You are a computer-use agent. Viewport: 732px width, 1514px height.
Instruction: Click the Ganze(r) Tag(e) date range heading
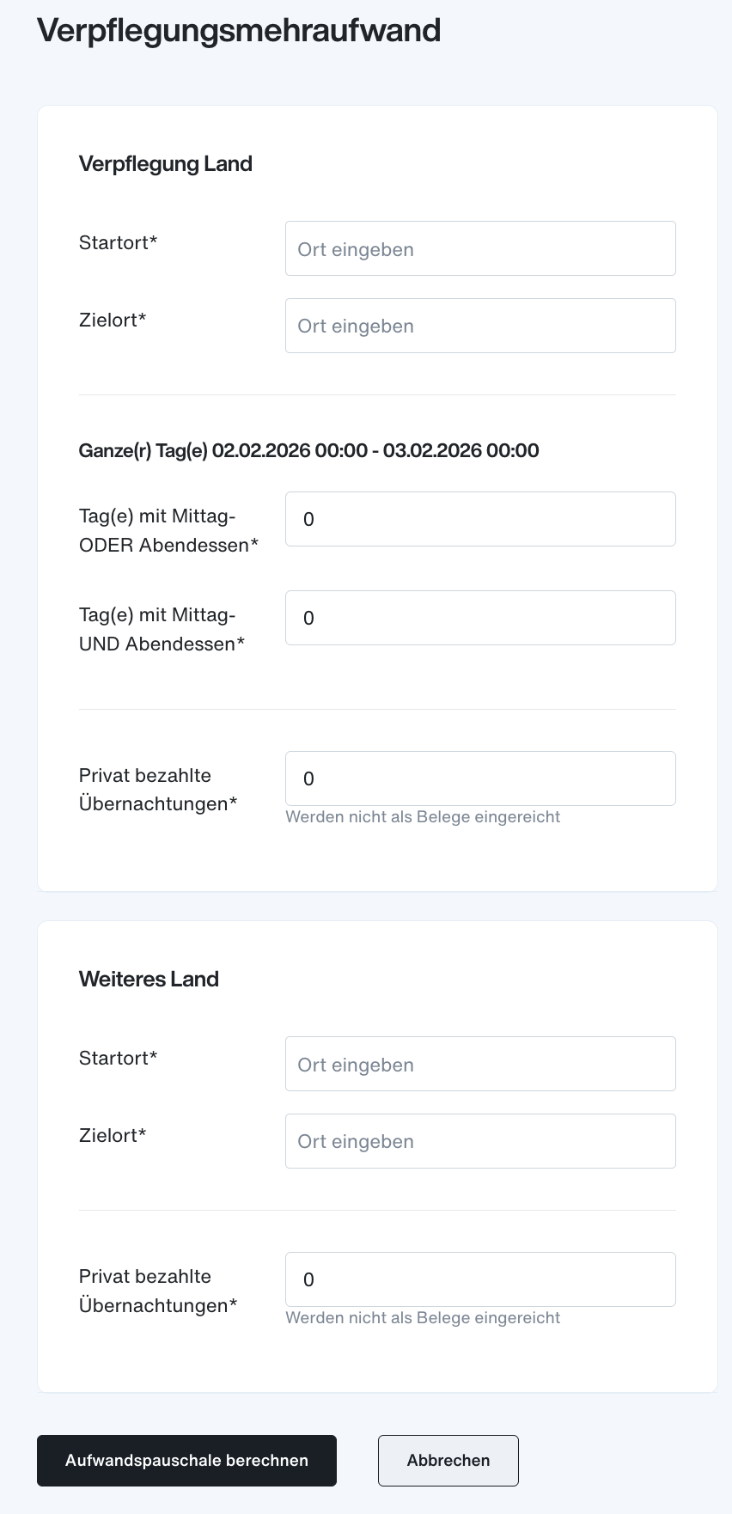(x=309, y=450)
